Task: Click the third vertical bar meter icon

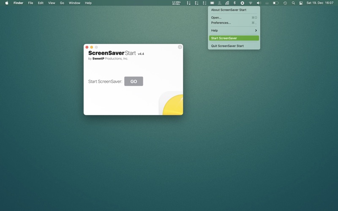Action: [x=204, y=3]
